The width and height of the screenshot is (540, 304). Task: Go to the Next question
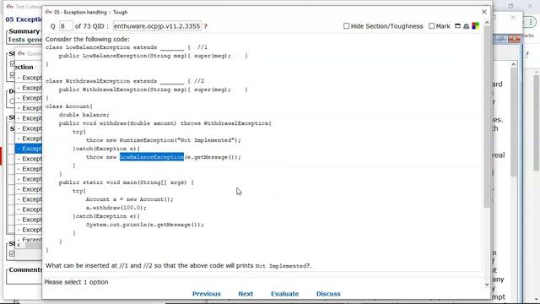(246, 294)
